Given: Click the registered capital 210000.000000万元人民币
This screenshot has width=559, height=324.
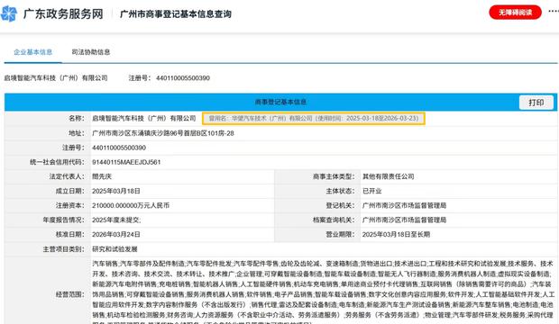Looking at the screenshot, I should click(131, 205).
